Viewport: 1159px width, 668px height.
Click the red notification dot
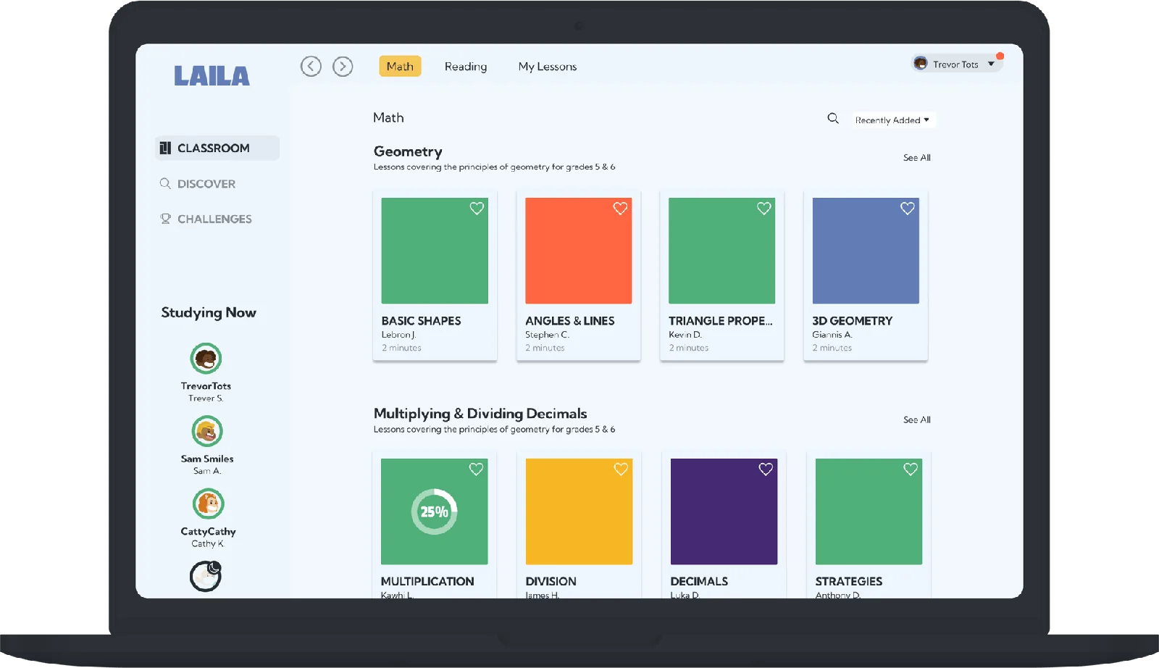(x=1000, y=56)
